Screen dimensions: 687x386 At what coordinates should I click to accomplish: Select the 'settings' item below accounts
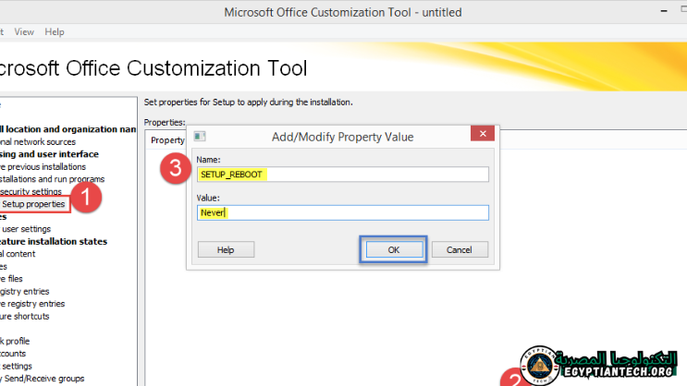(17, 366)
